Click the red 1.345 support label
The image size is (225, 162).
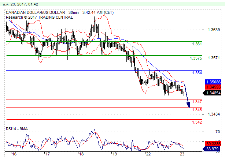197,110
